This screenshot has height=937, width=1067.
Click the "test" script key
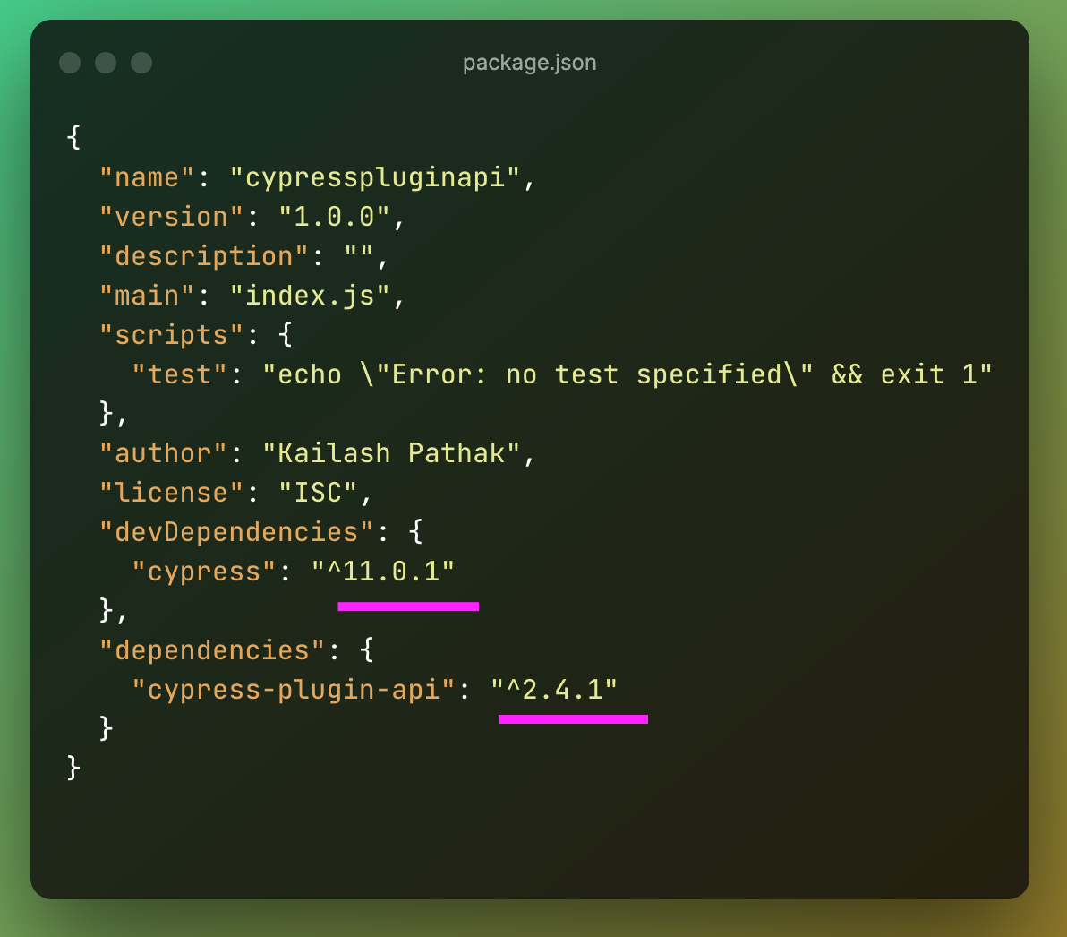(x=179, y=374)
